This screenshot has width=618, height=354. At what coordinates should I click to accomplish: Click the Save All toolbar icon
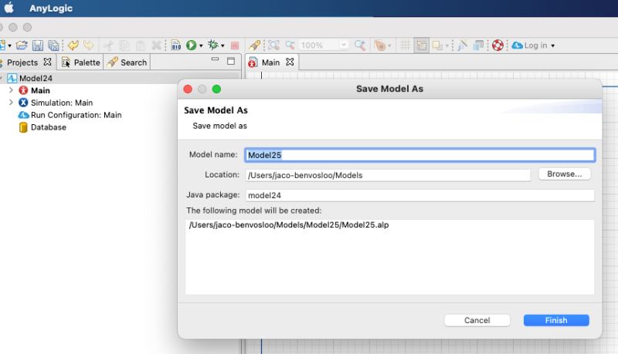tap(53, 46)
